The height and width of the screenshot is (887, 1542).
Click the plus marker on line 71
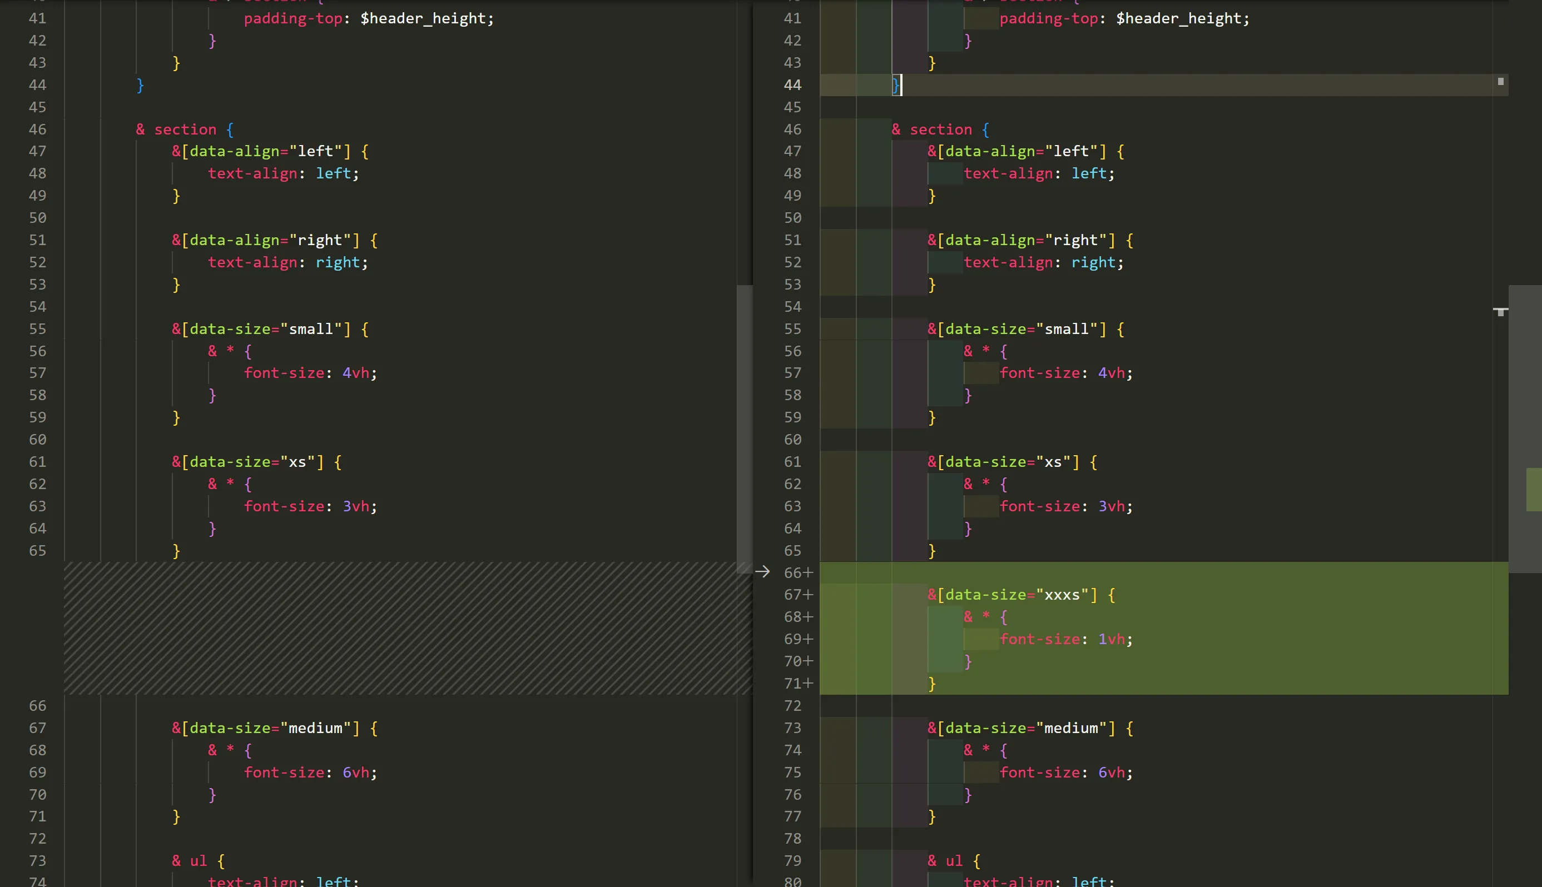pos(808,684)
